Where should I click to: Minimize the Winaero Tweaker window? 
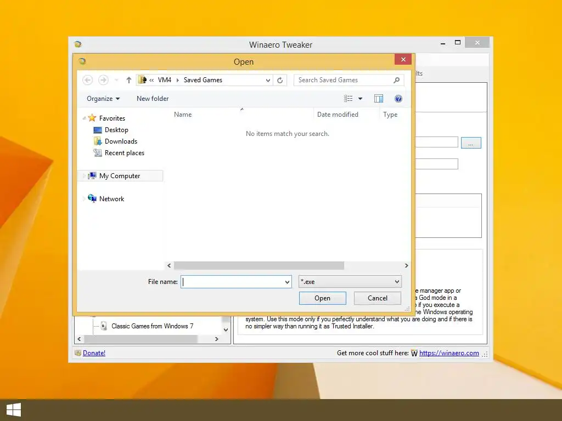(443, 43)
